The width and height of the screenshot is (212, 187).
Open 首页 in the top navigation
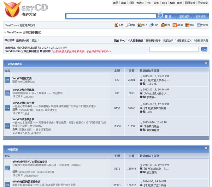116,3
